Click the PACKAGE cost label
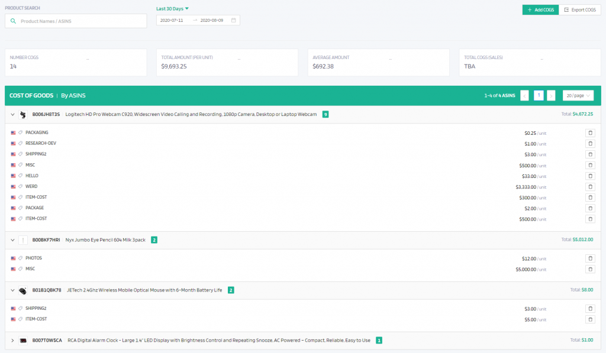 (x=34, y=208)
